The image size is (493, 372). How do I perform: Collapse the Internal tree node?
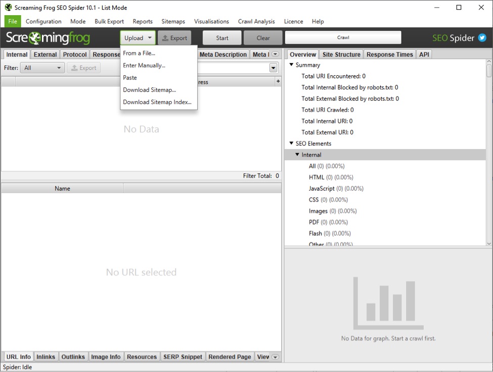pyautogui.click(x=297, y=155)
